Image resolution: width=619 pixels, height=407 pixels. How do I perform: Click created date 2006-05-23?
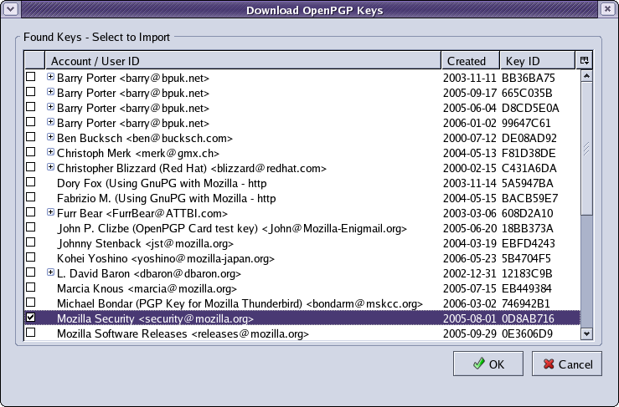click(469, 258)
